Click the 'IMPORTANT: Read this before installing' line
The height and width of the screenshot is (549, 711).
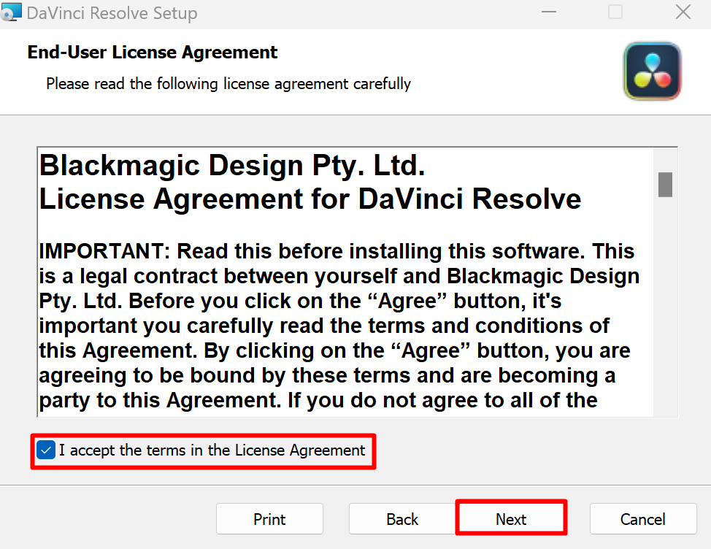[337, 251]
